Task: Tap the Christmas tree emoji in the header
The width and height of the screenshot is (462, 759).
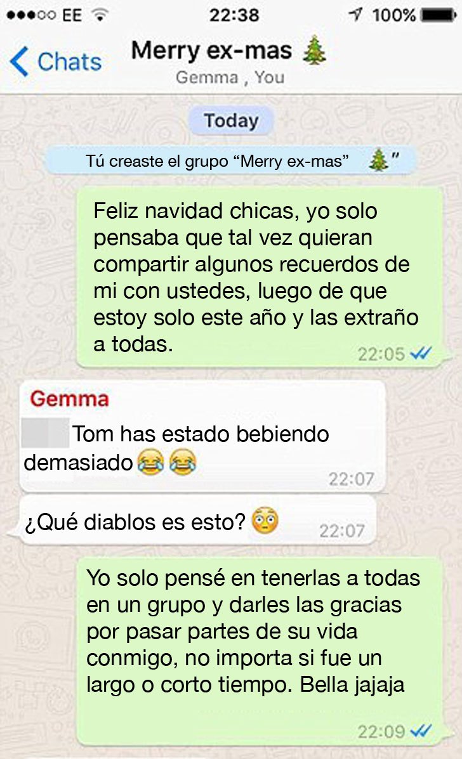Action: pyautogui.click(x=314, y=50)
